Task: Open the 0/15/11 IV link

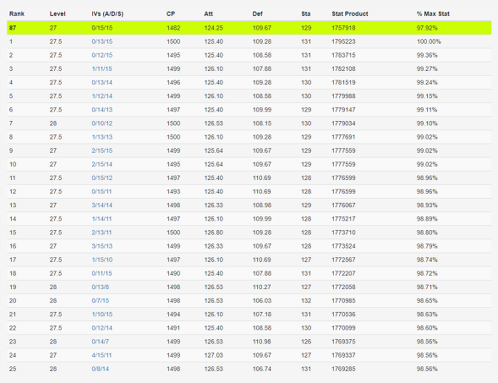Action: [101, 192]
